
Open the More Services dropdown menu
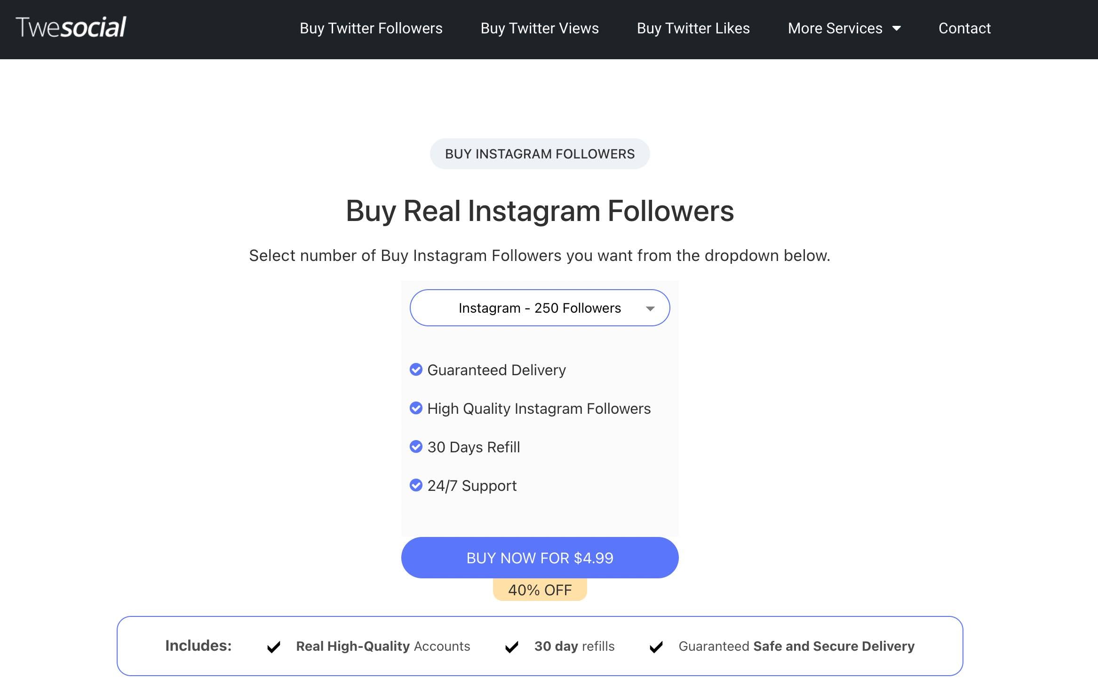[x=843, y=29]
